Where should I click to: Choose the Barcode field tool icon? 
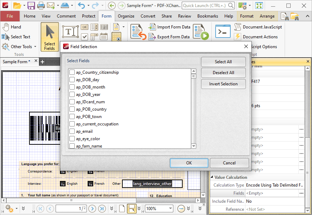pos(104,27)
